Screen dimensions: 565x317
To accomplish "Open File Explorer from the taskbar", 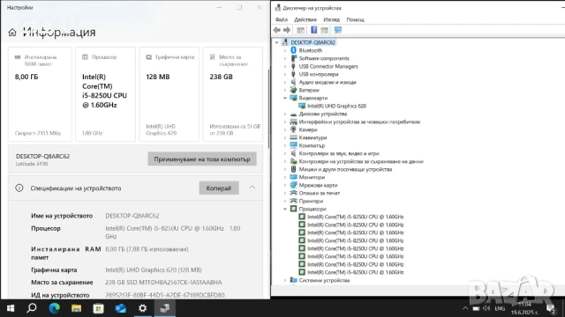I will (76, 308).
